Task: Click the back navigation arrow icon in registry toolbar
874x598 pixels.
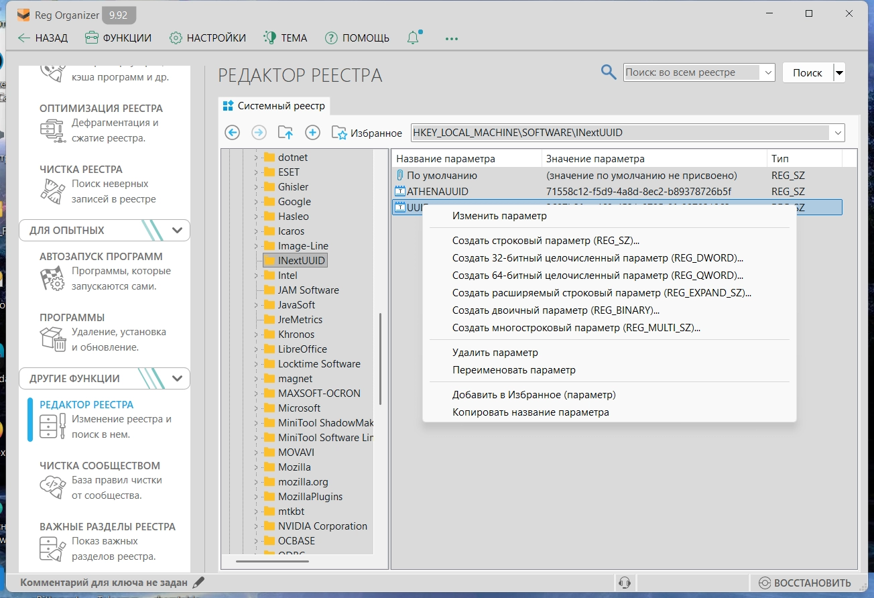Action: [233, 133]
